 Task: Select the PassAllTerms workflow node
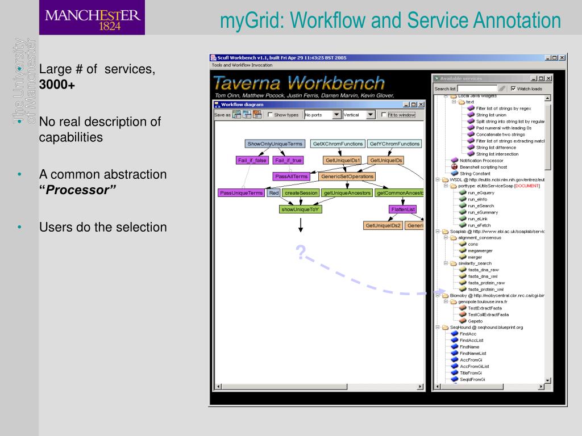(292, 177)
